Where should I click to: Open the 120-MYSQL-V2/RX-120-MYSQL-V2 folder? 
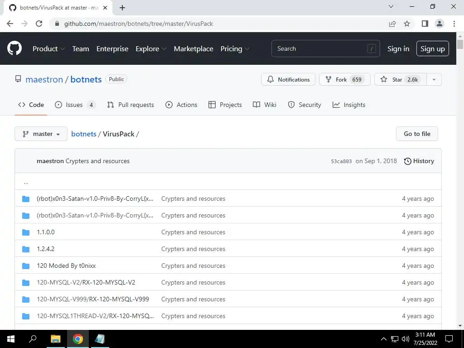[86, 283]
